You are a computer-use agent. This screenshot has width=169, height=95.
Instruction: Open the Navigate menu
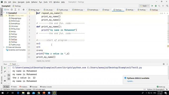coord(21,2)
